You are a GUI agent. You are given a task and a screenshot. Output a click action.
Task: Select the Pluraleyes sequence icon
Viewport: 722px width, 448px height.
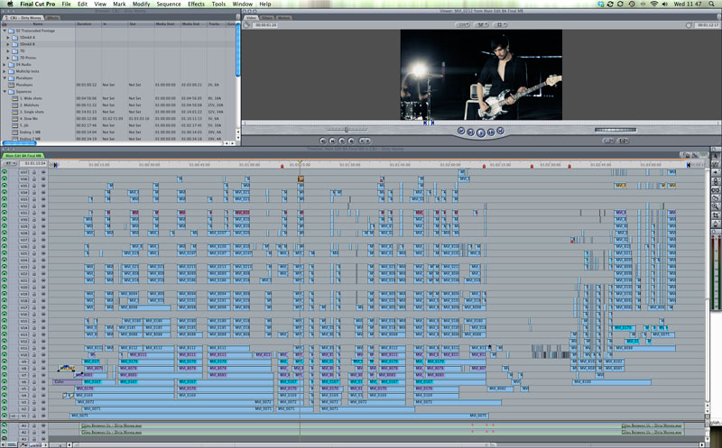pyautogui.click(x=12, y=85)
